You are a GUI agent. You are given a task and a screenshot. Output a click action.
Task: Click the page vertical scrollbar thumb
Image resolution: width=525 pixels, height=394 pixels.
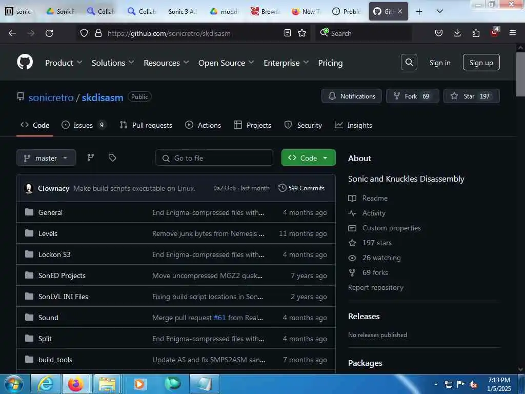[520, 74]
